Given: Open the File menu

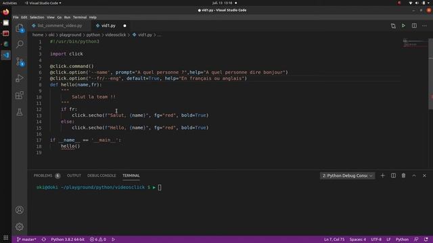Looking at the screenshot, I should click(16, 18).
